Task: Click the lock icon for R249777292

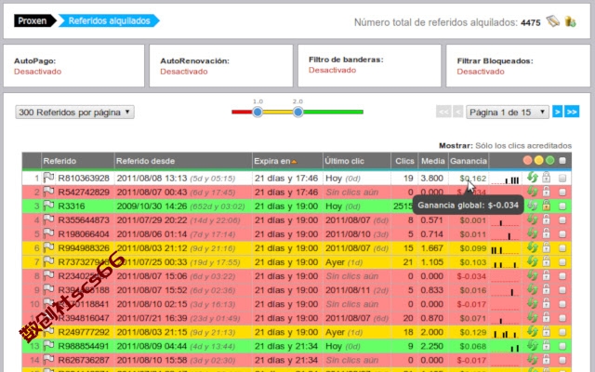Action: [x=546, y=331]
